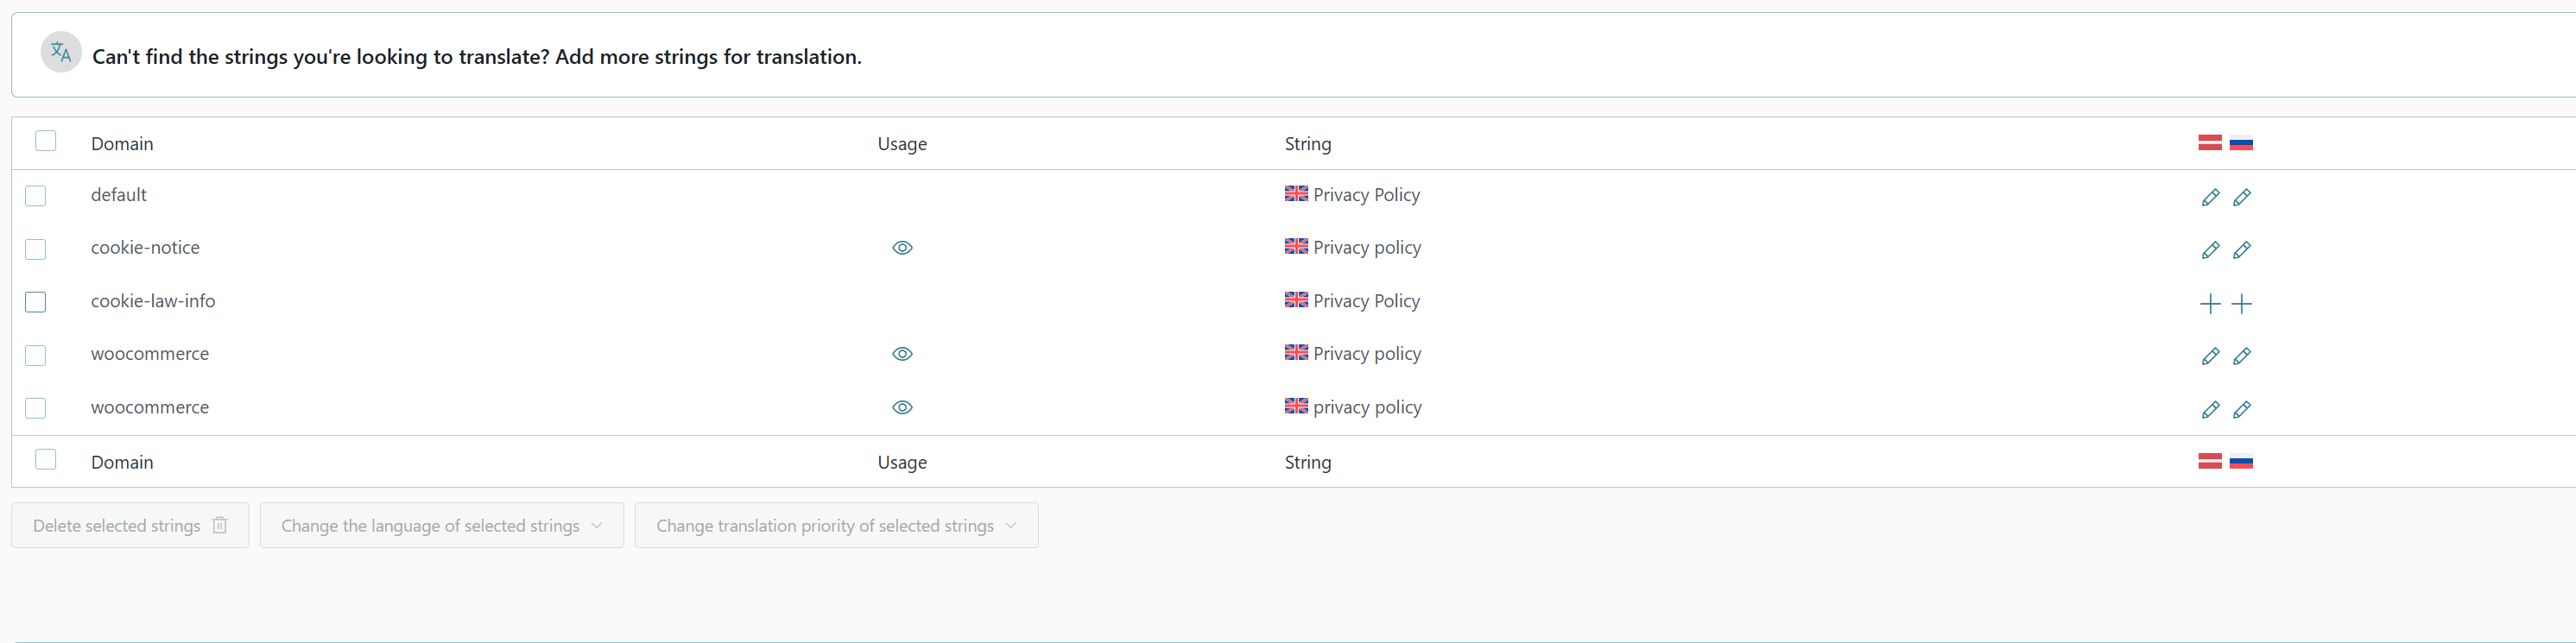Image resolution: width=2576 pixels, height=643 pixels.
Task: Add Russian translation for the cookie-law-info string
Action: (2242, 304)
